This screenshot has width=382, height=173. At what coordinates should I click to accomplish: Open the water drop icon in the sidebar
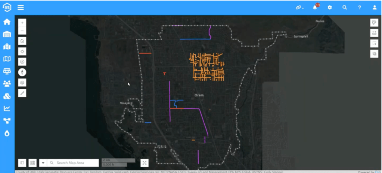point(7,133)
